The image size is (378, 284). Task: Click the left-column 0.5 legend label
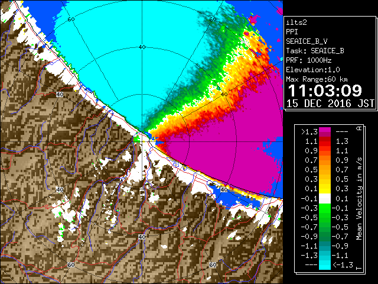tap(311, 170)
